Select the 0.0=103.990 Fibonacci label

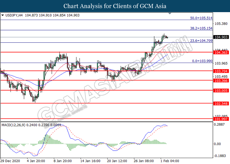point(202,61)
